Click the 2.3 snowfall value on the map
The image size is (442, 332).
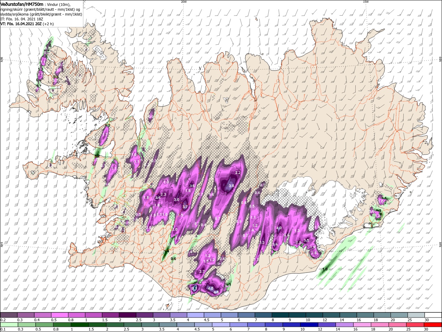pos(164,194)
